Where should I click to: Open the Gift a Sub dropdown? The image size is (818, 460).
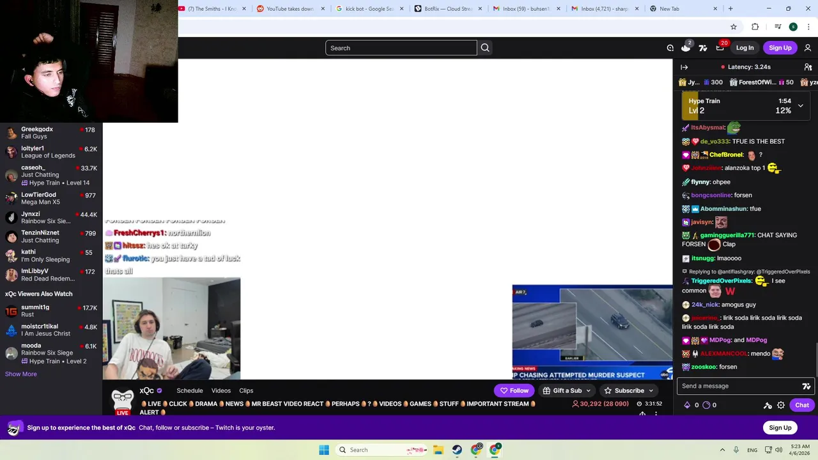coord(567,390)
